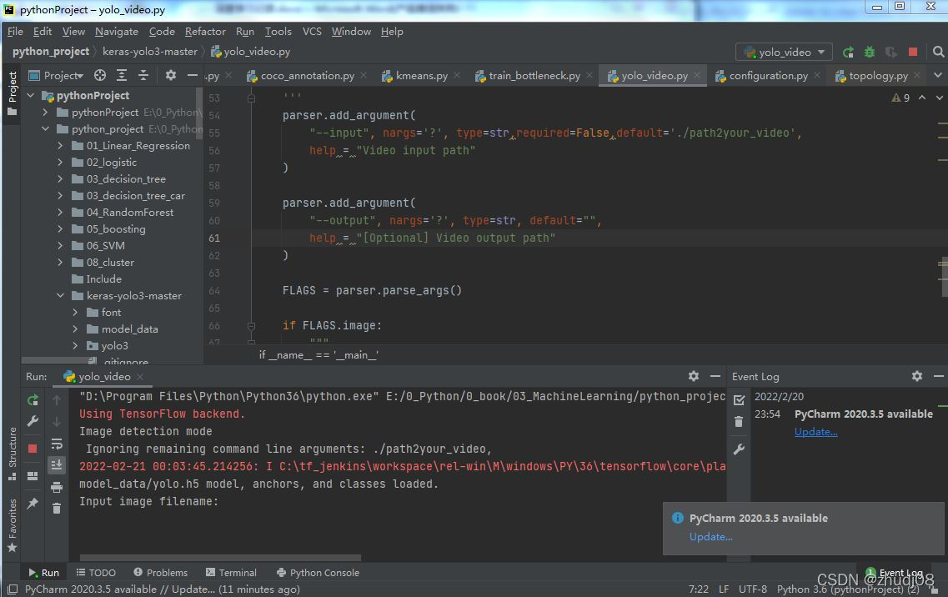Toggle fold marker at line 66
Image resolution: width=948 pixels, height=597 pixels.
pos(251,326)
